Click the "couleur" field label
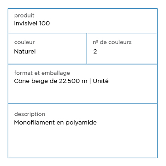 [x=24, y=42]
